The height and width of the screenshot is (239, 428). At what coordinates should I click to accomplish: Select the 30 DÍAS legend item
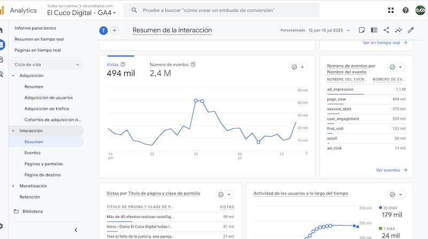pos(391,212)
